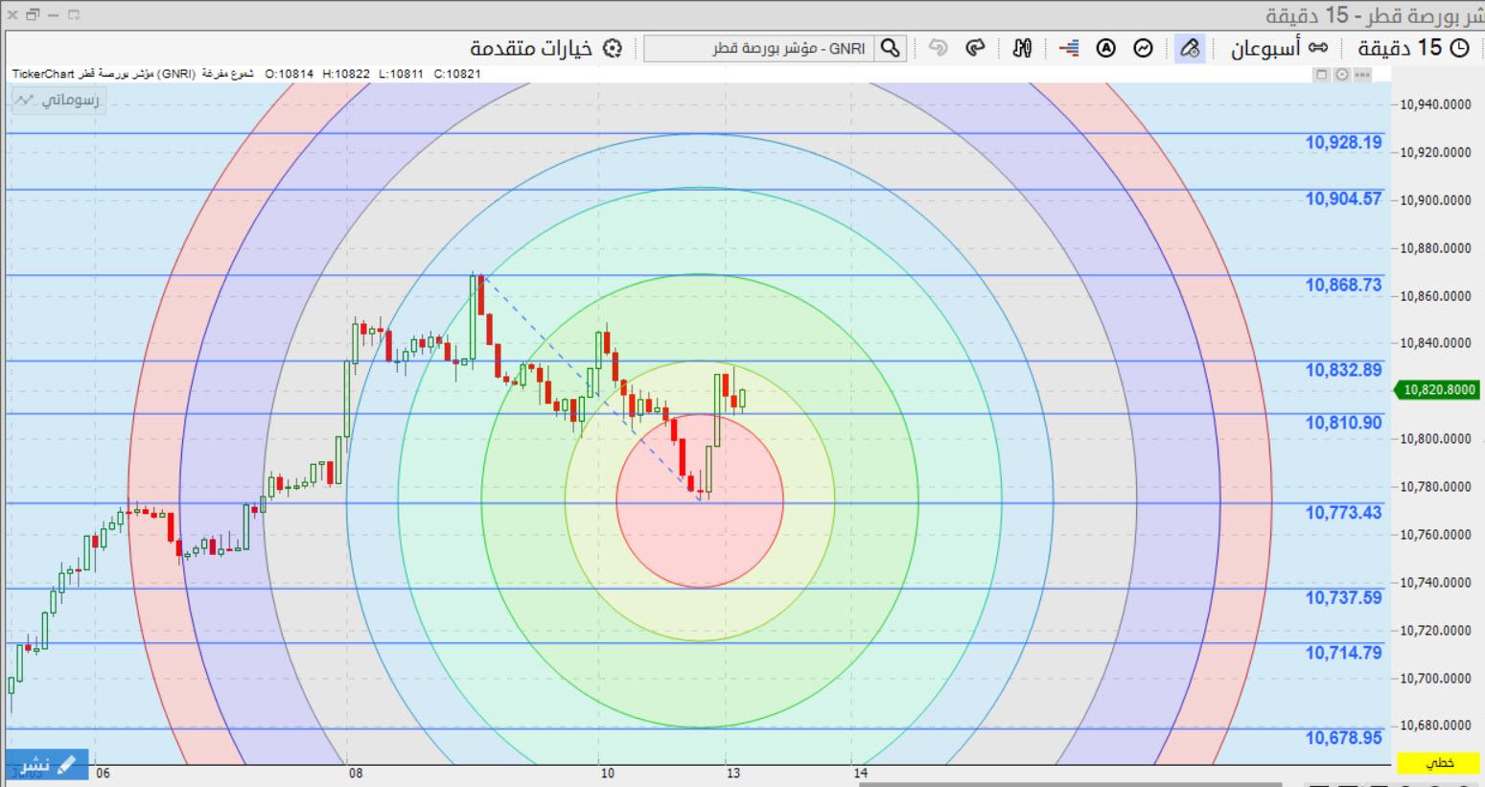Open the 15 دقيقة interval selector
The height and width of the screenshot is (787, 1485).
tap(1413, 48)
